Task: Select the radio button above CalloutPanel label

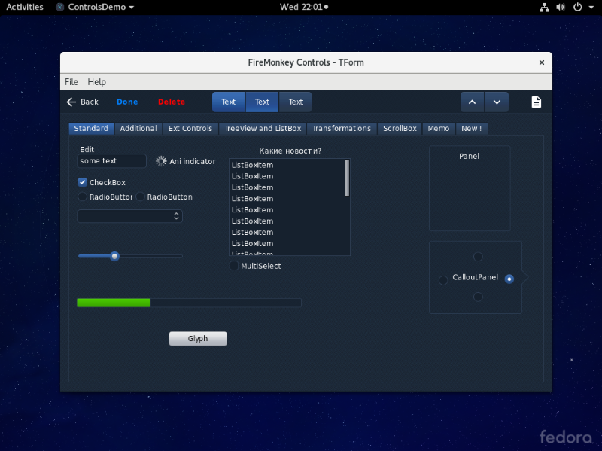Action: pyautogui.click(x=478, y=257)
